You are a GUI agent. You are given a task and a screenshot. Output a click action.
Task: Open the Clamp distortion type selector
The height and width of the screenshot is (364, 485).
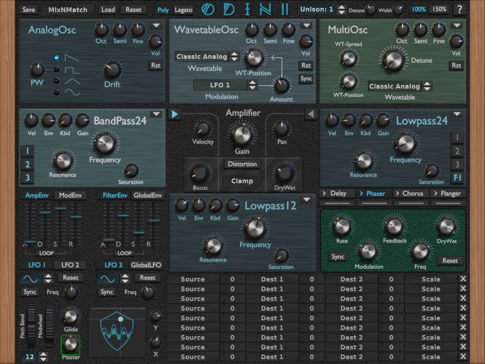242,181
